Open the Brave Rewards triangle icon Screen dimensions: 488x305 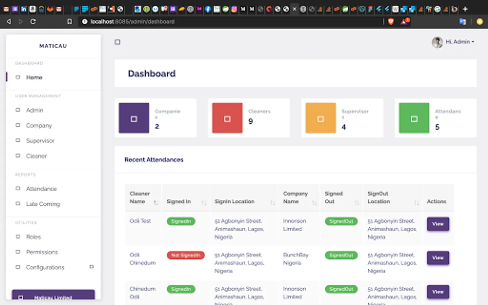point(405,22)
